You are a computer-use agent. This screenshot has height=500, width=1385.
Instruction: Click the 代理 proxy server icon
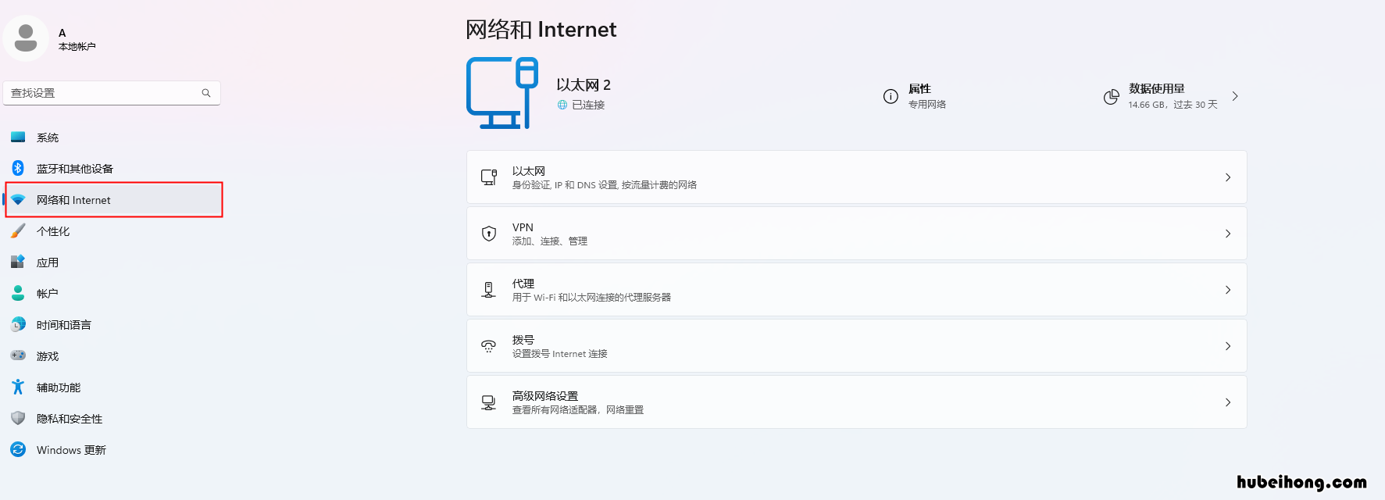[x=489, y=290]
